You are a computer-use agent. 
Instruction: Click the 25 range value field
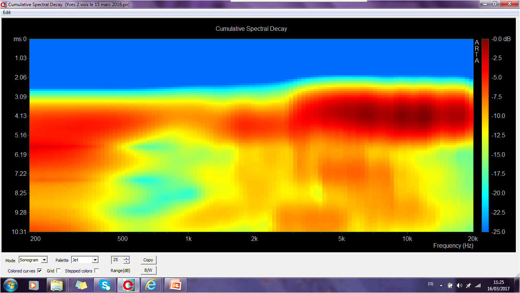click(117, 260)
